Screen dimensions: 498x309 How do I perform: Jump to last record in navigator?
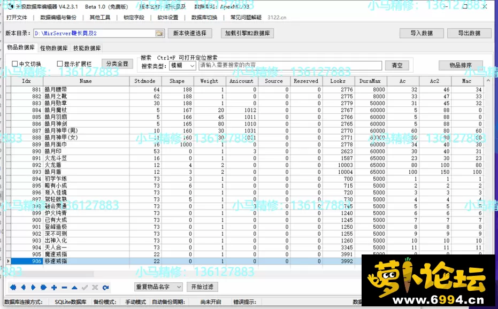[43, 288]
